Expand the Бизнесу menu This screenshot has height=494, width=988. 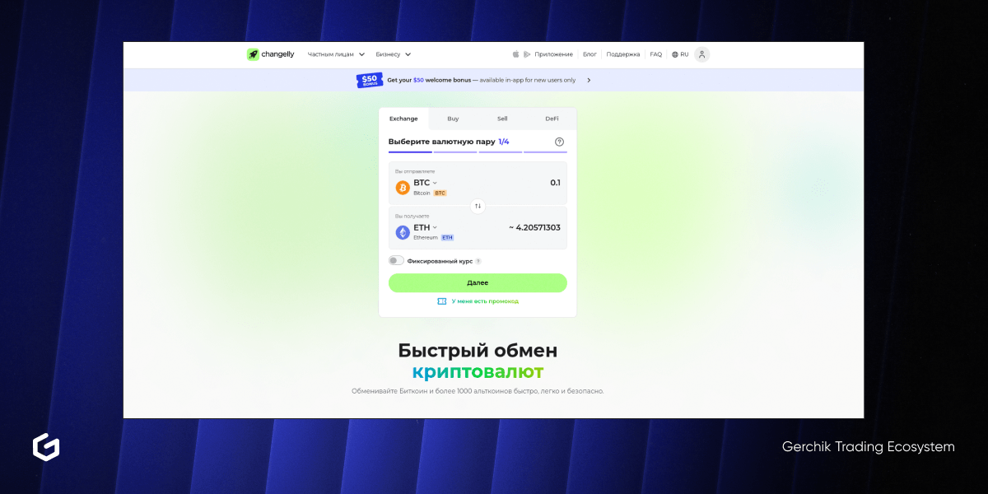click(x=394, y=54)
